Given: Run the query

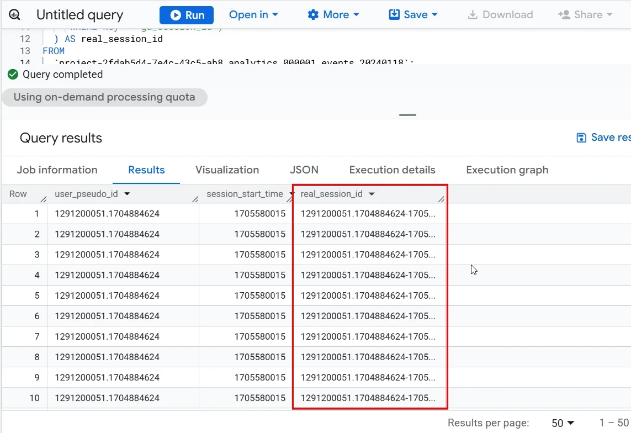Looking at the screenshot, I should pyautogui.click(x=187, y=15).
